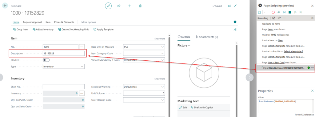Click the New page script document icon
The image size is (315, 117).
point(259,12)
